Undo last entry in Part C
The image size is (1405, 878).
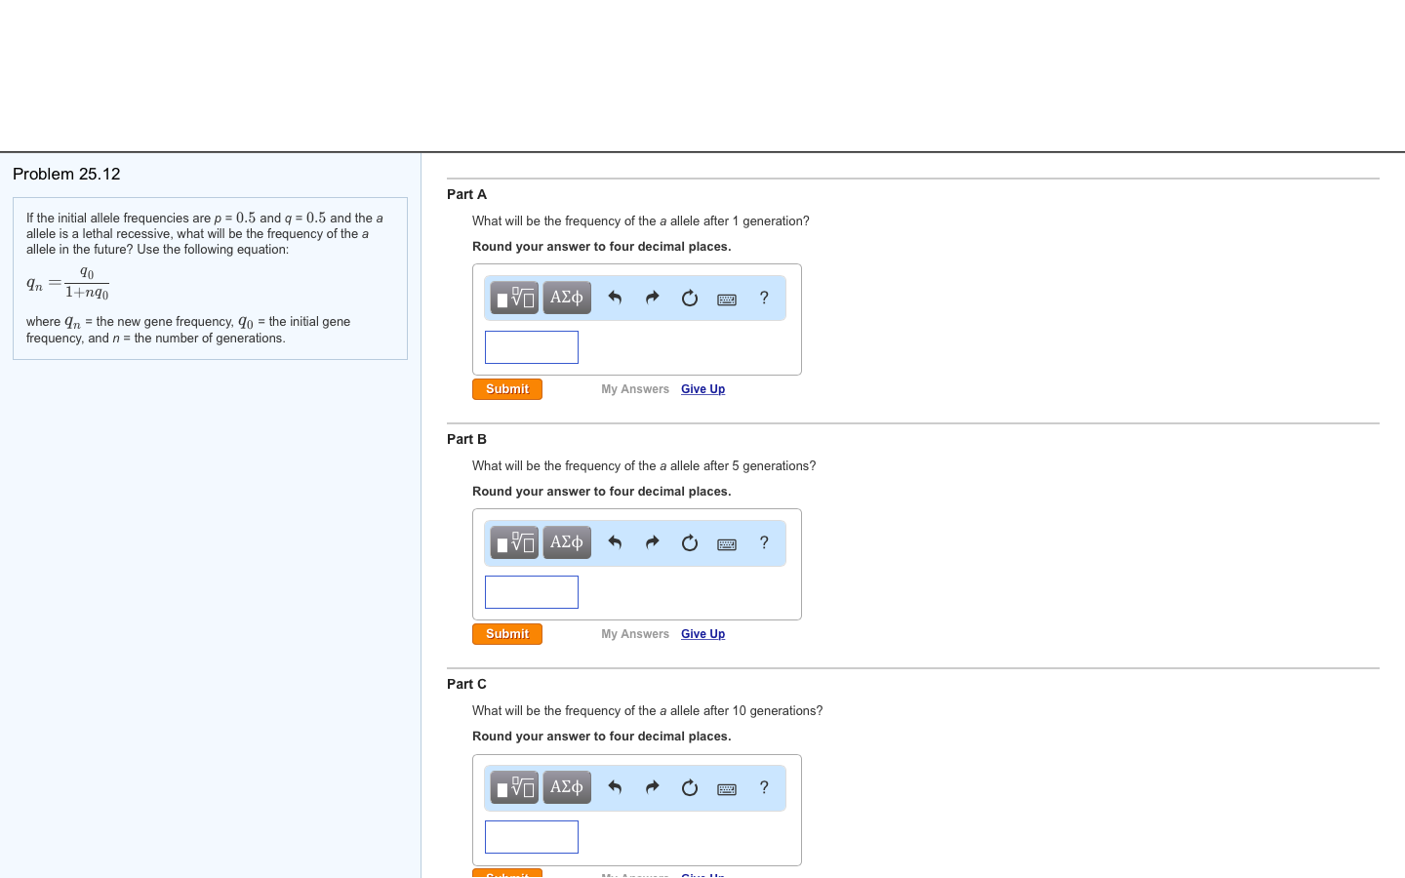coord(615,787)
